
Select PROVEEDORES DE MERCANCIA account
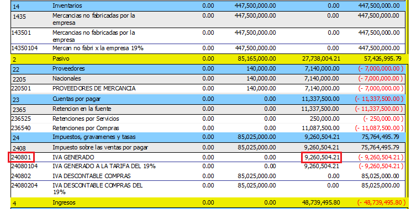[94, 88]
